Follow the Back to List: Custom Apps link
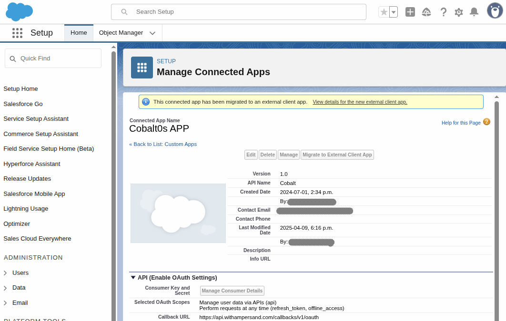The width and height of the screenshot is (506, 321). (162, 144)
